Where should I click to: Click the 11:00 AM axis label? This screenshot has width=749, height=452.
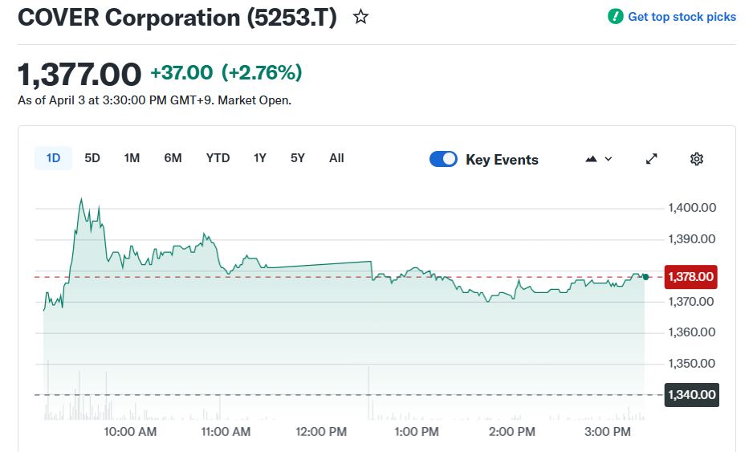(226, 432)
